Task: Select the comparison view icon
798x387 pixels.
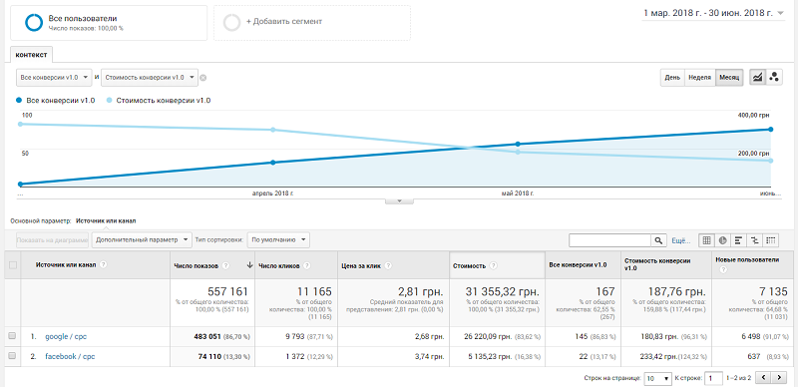Action: pyautogui.click(x=755, y=240)
